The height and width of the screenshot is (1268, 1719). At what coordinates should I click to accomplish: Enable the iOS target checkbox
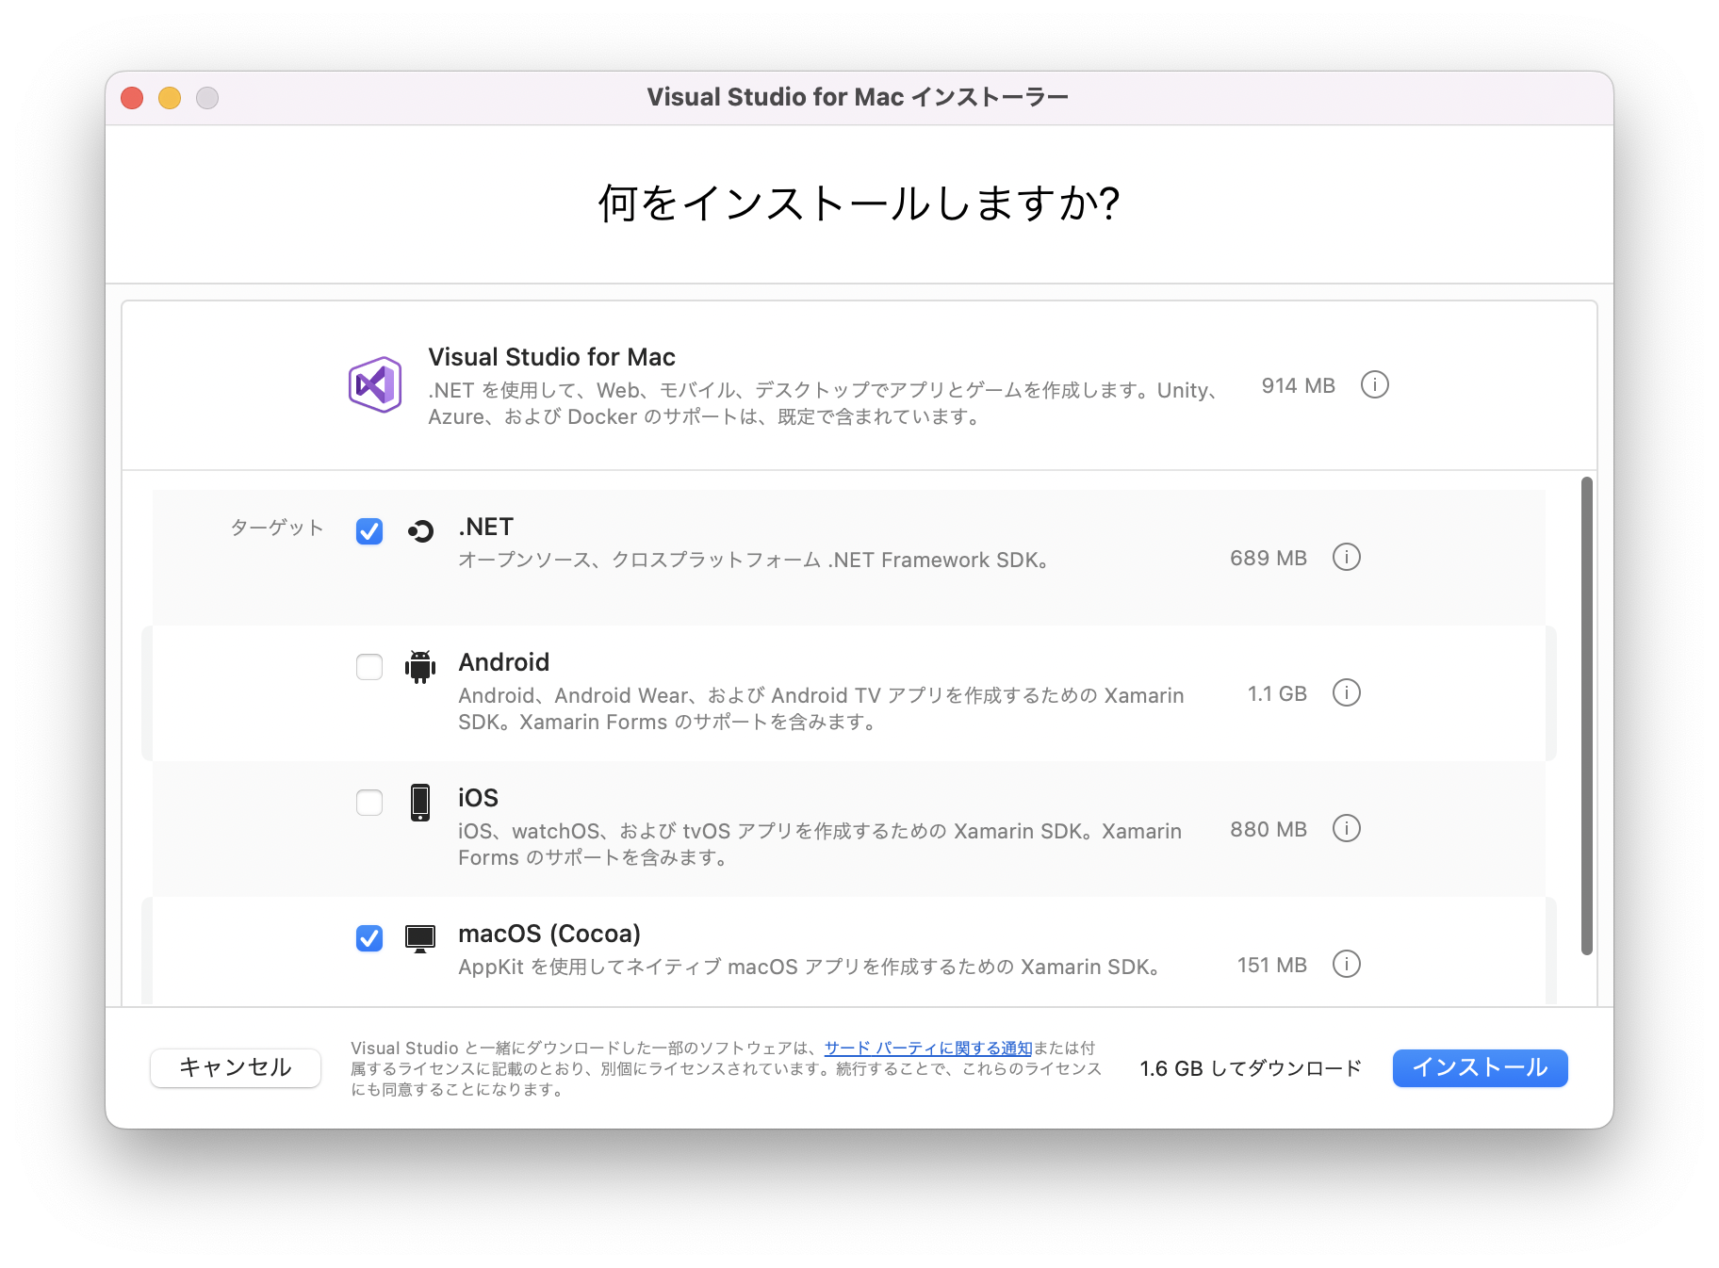[369, 803]
